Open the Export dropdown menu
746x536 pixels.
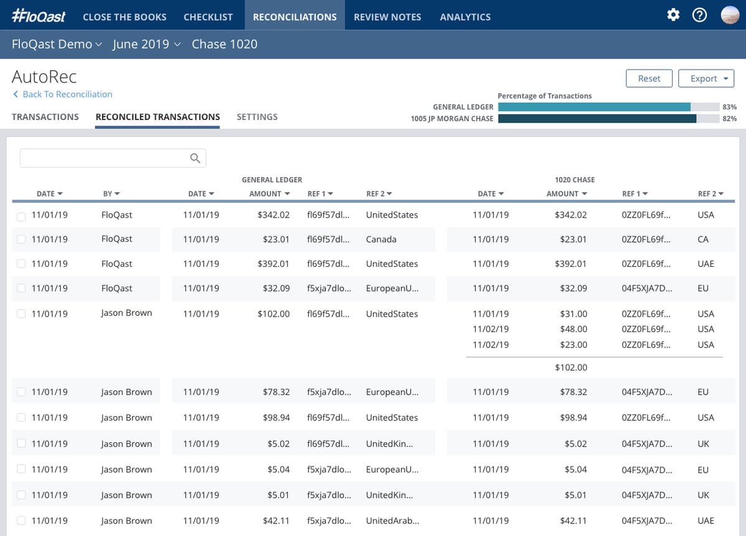coord(706,78)
